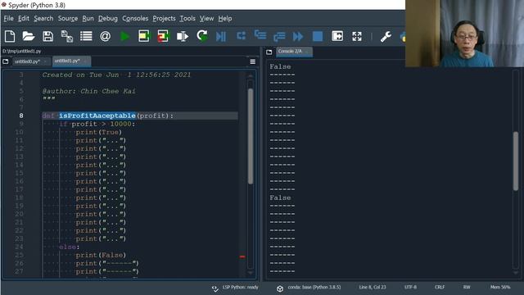524x295 pixels.
Task: Click the else: line 24
Action: coord(69,247)
